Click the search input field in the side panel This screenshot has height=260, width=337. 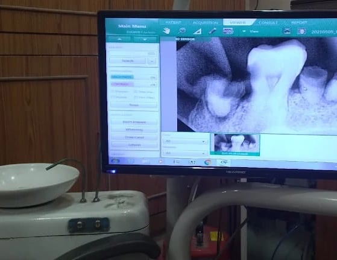pos(133,53)
